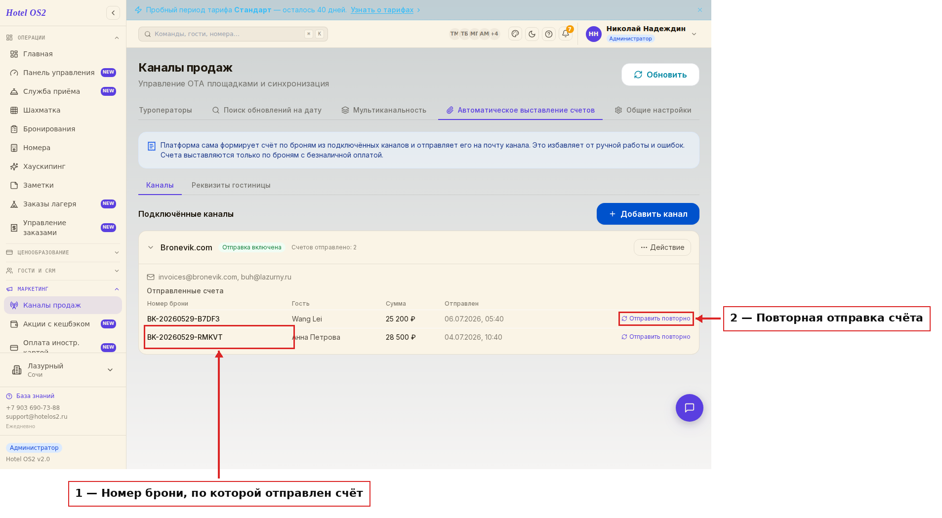Screen dimensions: 942x518
Task: Select the Каналы sub-tab
Action: click(x=160, y=185)
